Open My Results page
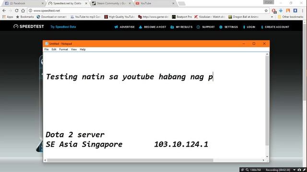 click(181, 27)
